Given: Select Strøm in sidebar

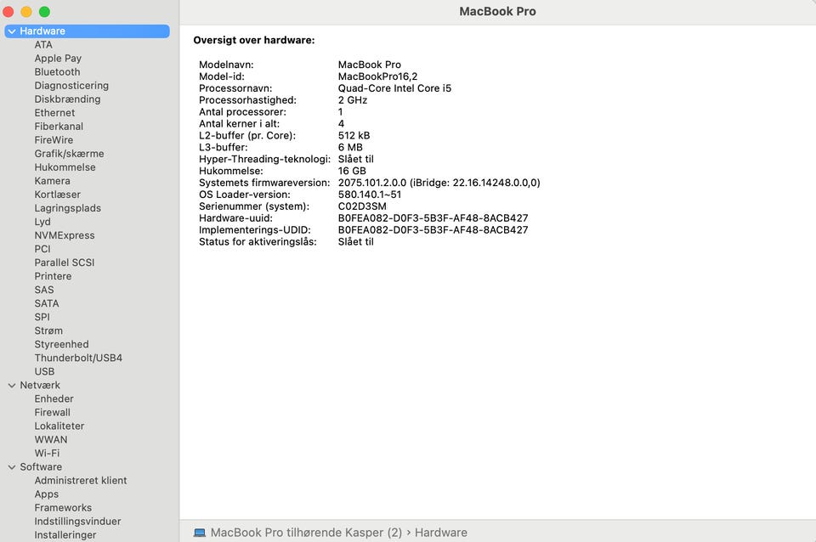Looking at the screenshot, I should tap(48, 330).
